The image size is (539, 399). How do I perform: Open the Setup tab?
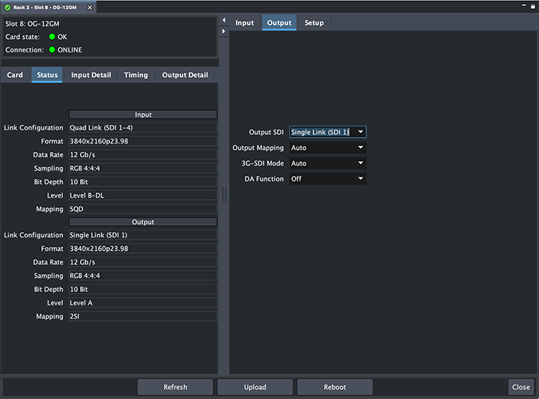tap(314, 23)
